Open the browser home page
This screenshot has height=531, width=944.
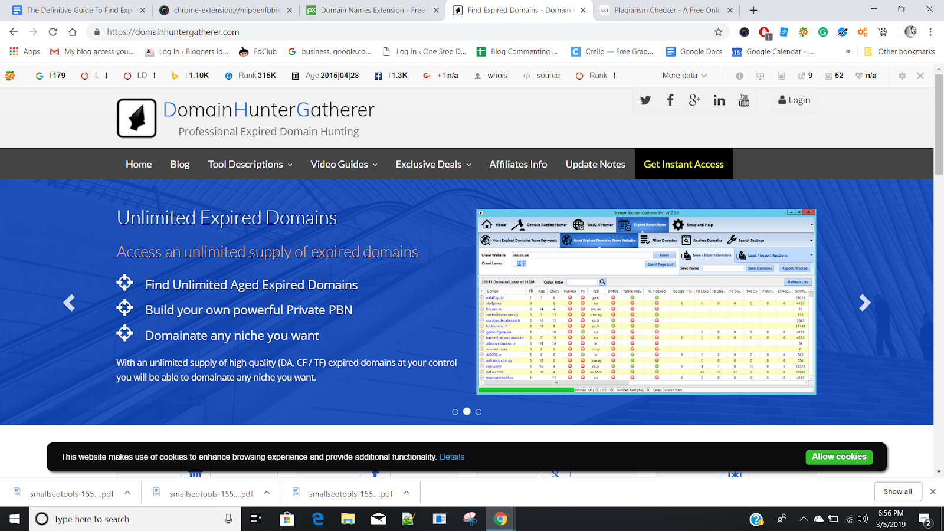click(73, 32)
